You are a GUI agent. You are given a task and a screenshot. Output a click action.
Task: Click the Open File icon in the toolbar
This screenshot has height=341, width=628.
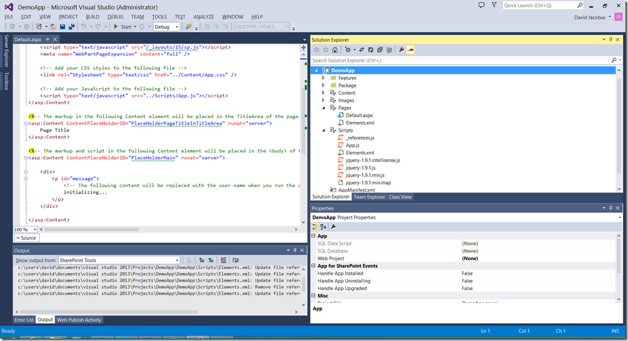pyautogui.click(x=53, y=27)
